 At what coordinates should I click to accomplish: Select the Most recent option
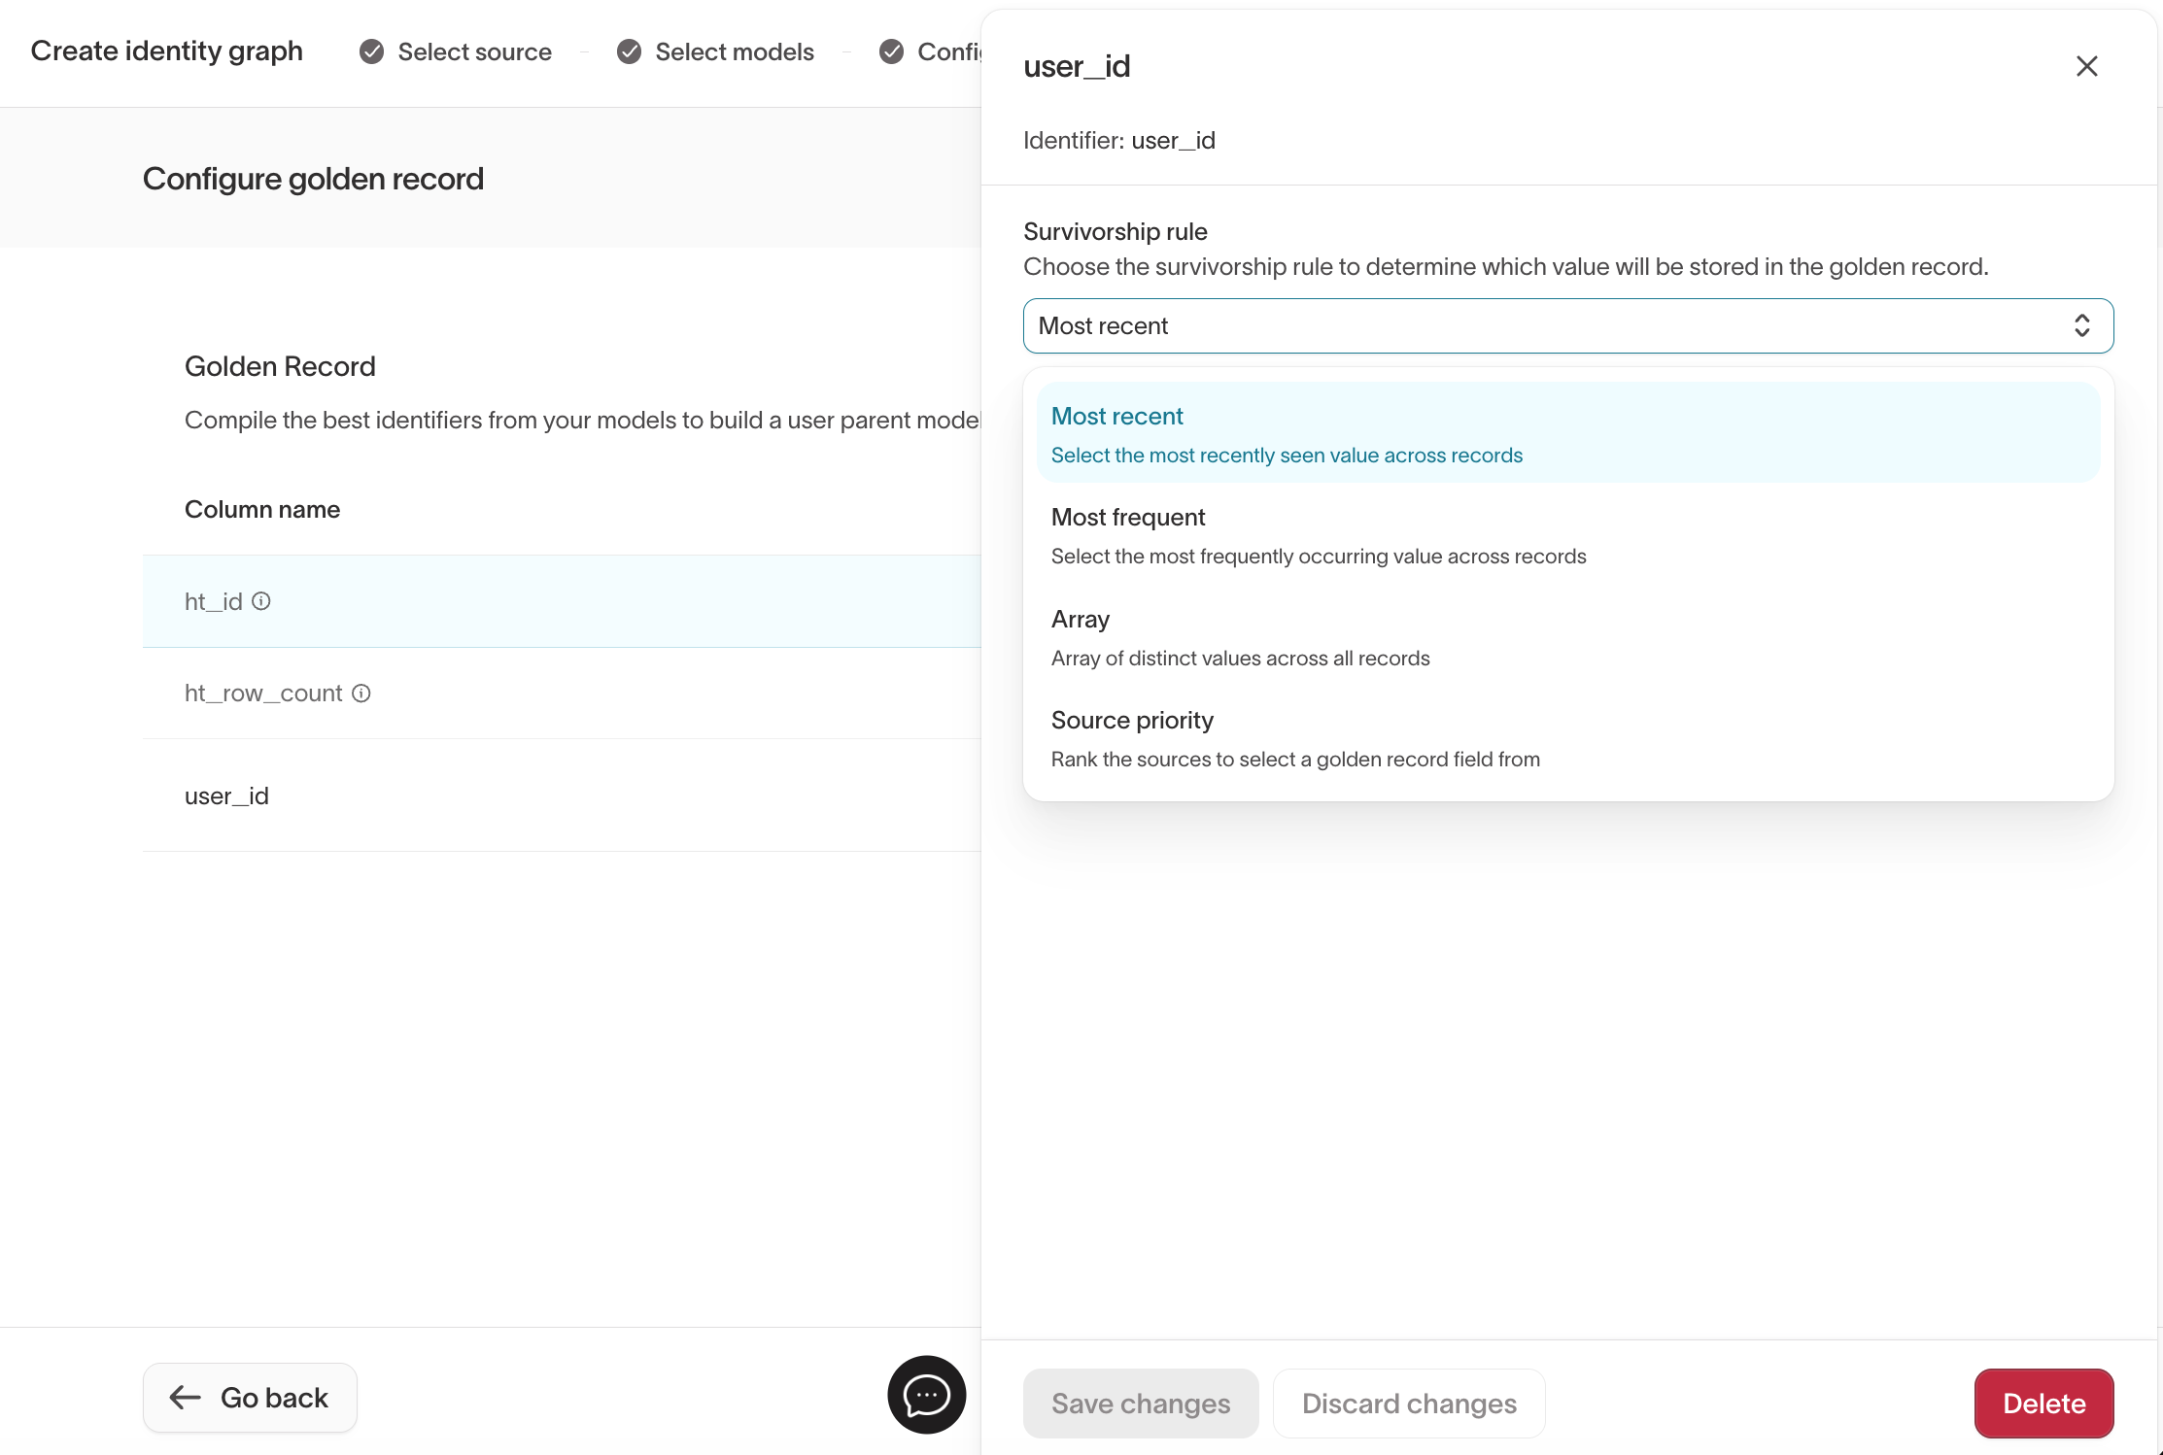(x=1567, y=433)
